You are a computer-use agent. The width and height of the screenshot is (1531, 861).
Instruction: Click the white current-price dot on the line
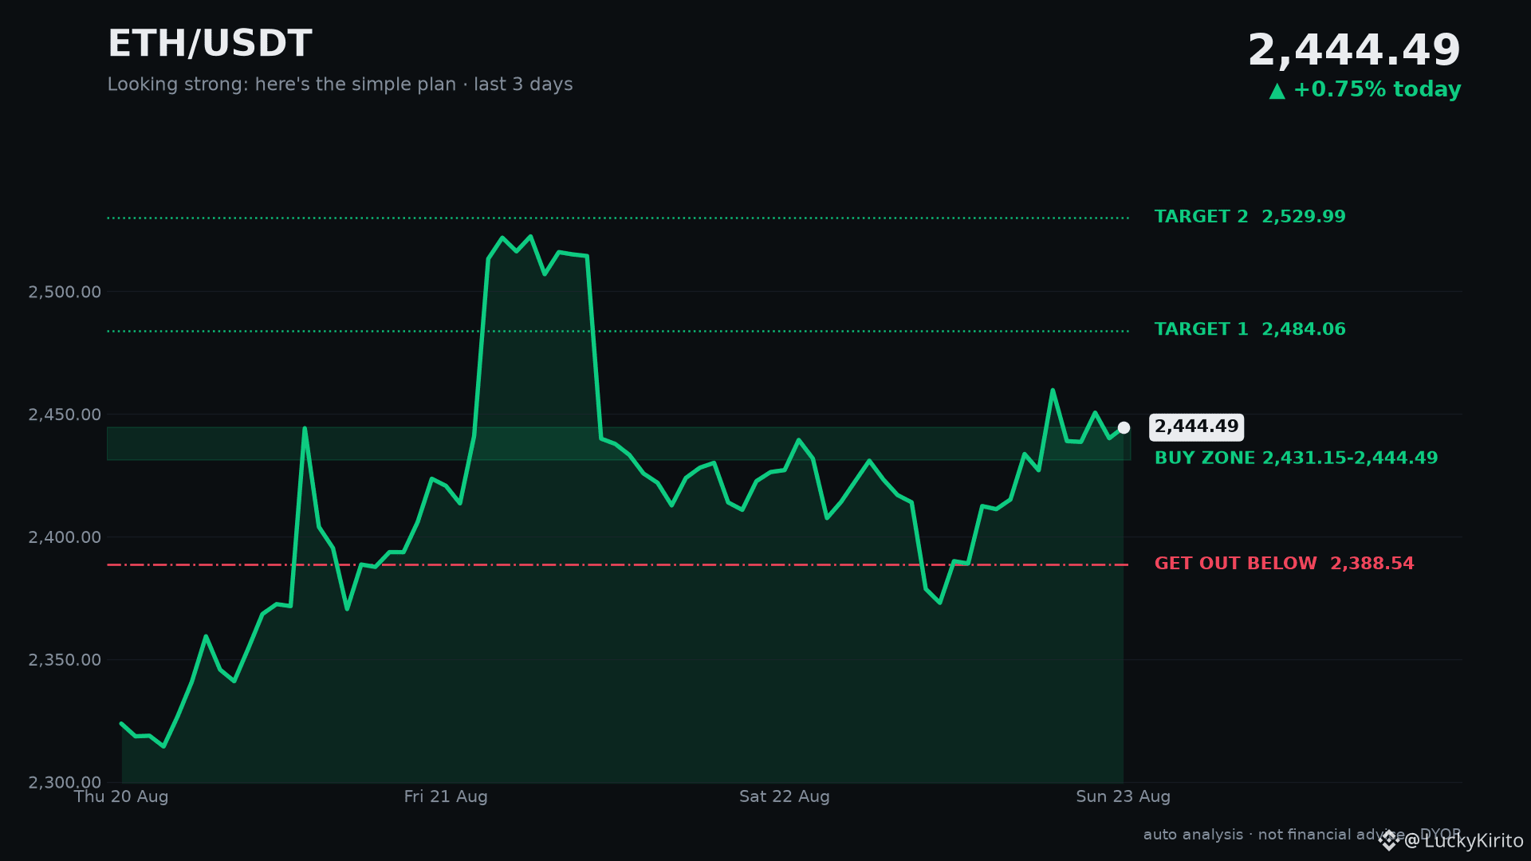point(1124,428)
